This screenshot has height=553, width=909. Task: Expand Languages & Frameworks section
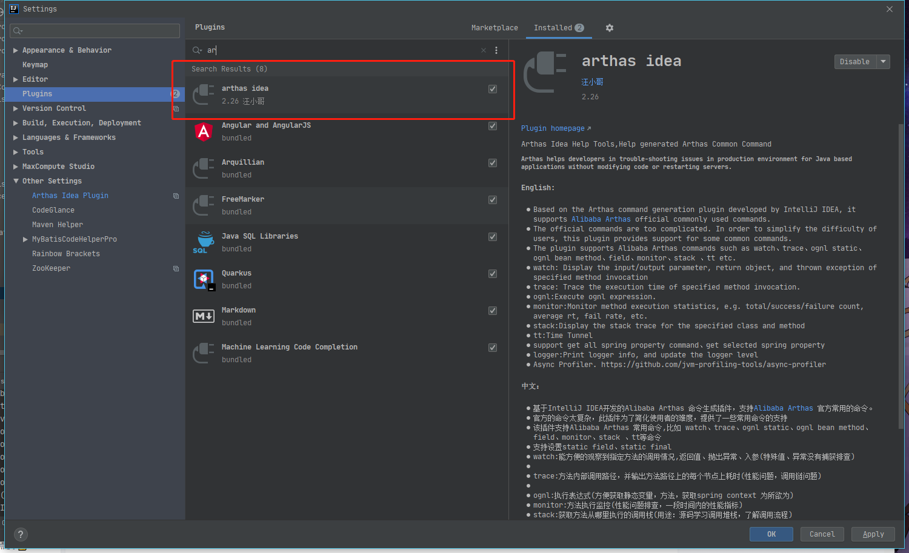tap(16, 137)
